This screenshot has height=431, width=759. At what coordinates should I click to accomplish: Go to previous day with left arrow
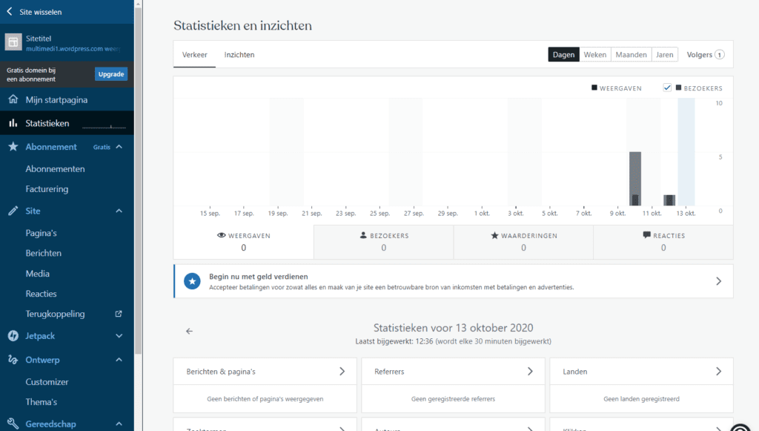pos(189,332)
